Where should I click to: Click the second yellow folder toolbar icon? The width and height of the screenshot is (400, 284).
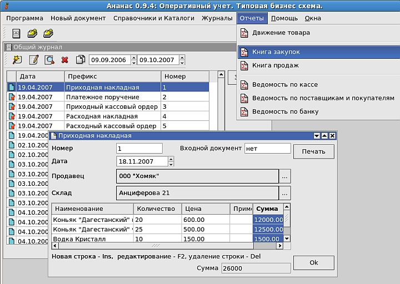pos(48,33)
